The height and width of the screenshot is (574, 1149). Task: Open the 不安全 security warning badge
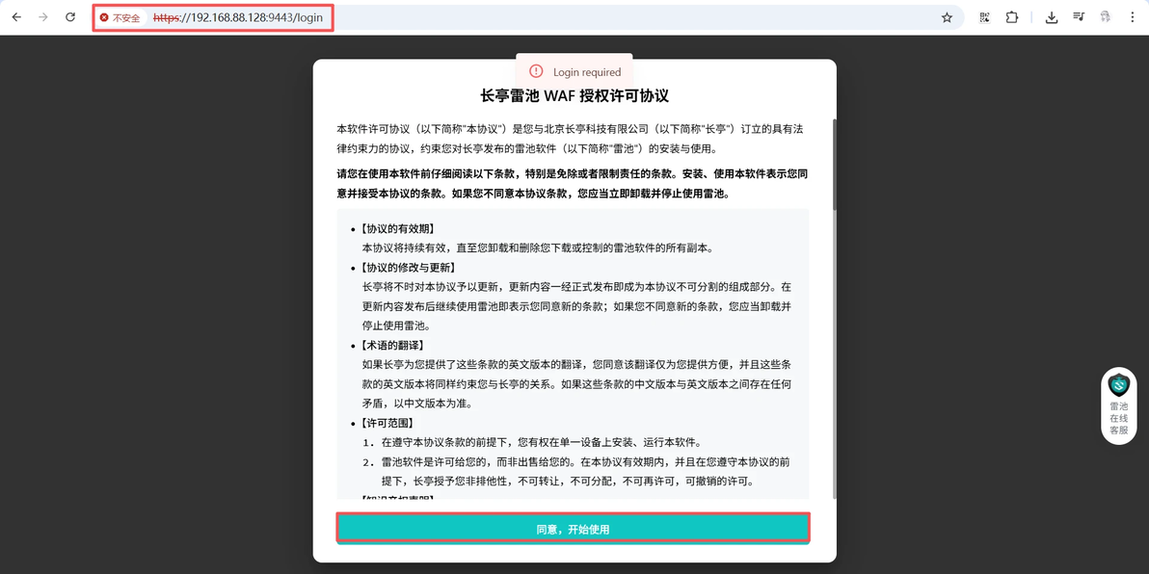(x=120, y=17)
